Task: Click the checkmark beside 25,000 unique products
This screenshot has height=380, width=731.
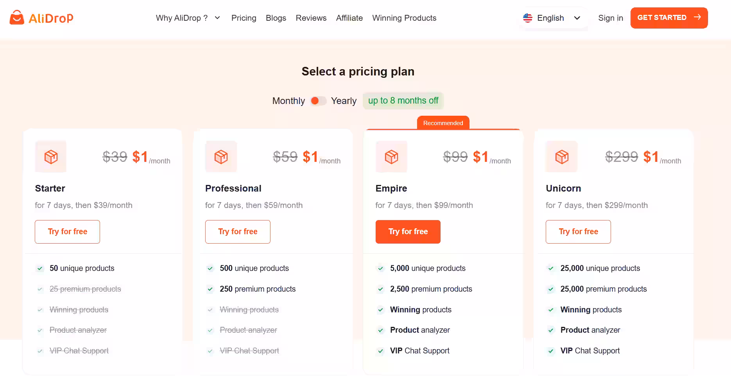Action: pos(551,269)
